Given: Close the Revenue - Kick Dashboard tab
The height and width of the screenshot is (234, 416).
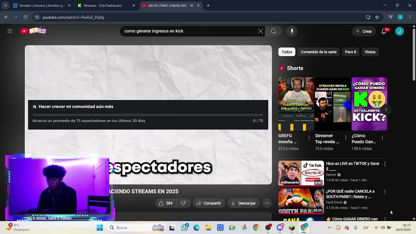Looking at the screenshot, I should coord(134,6).
